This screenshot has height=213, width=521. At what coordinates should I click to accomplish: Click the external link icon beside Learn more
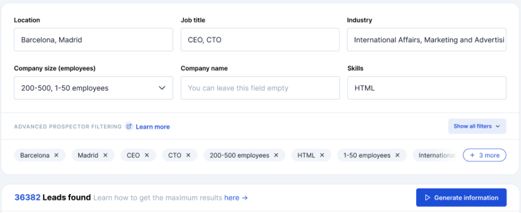(x=129, y=127)
